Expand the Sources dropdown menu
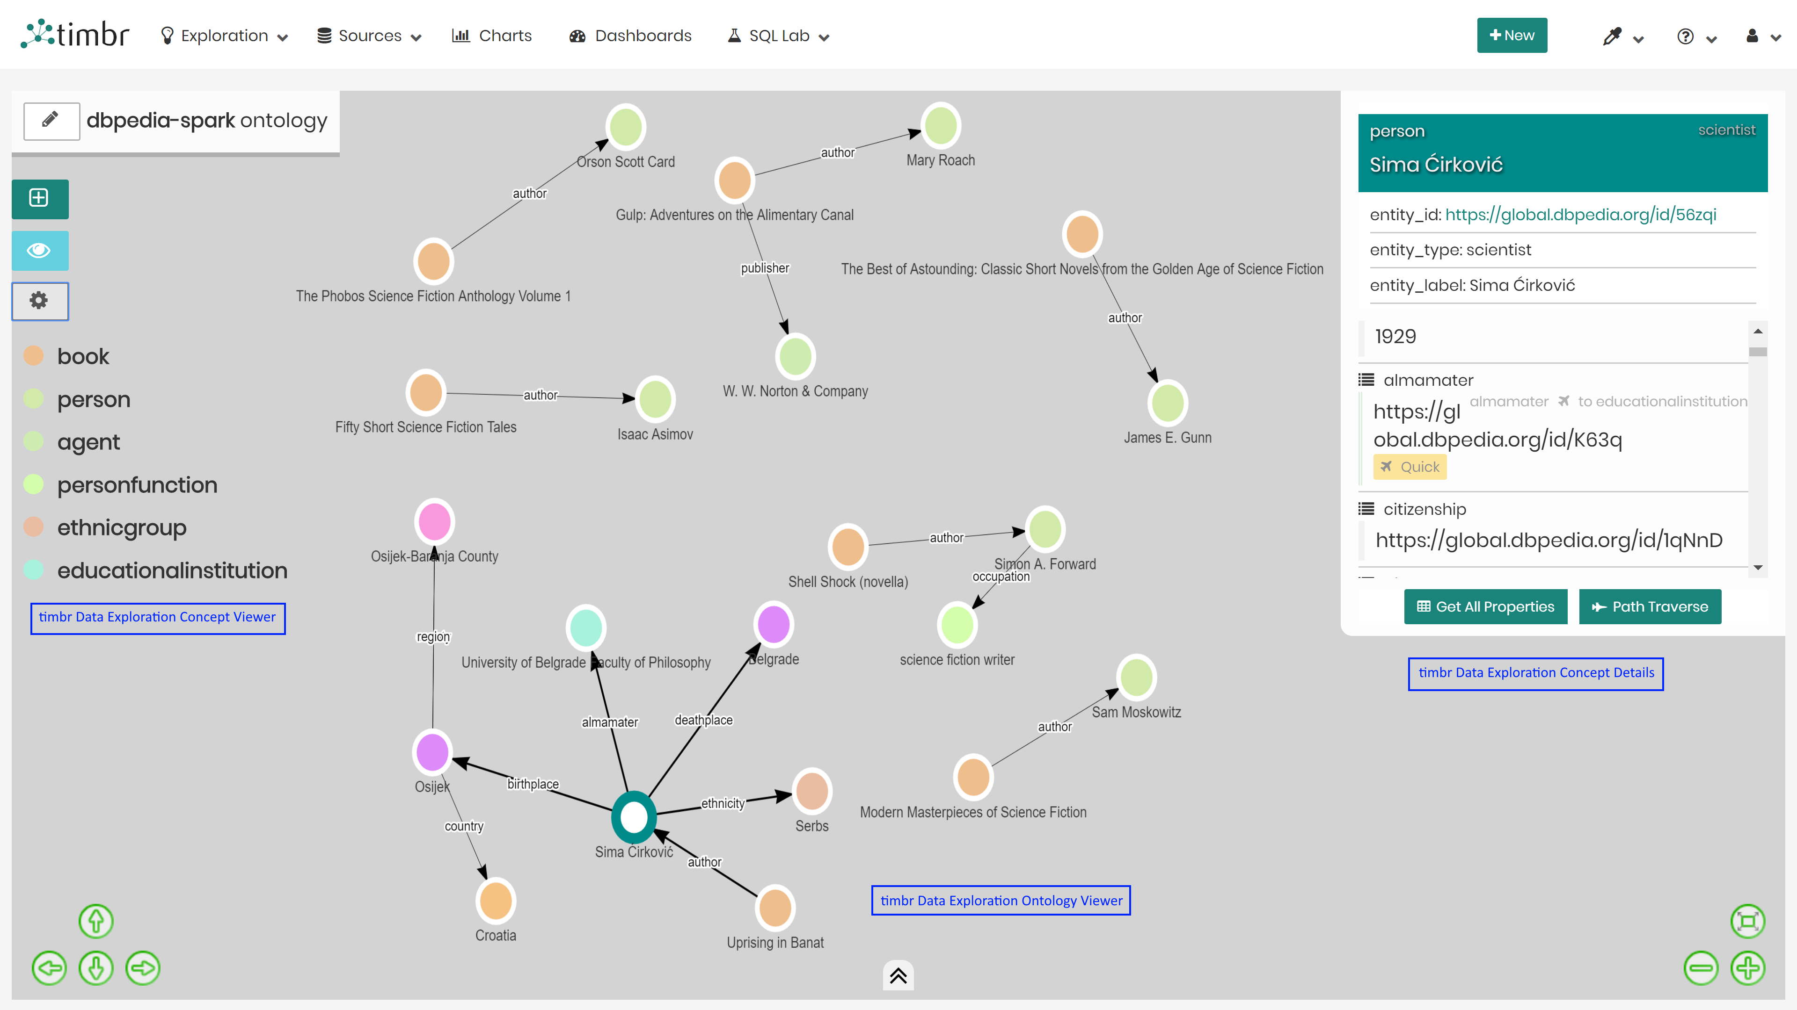Screen dimensions: 1797x1010 (x=369, y=36)
